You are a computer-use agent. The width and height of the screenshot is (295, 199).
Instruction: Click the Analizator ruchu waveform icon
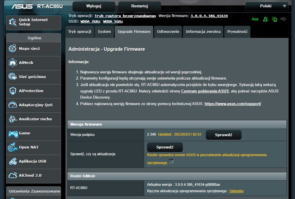click(13, 119)
